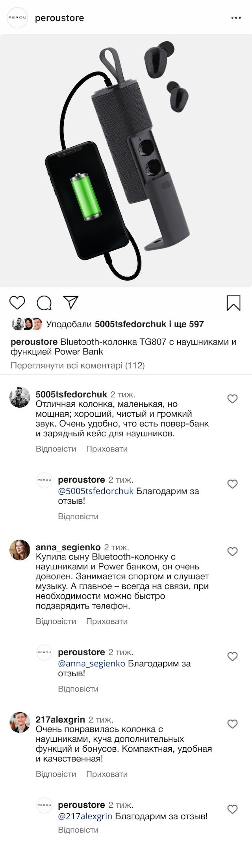Hide anna_segienko's comment with Приховати
Image resolution: width=252 pixels, height=844 pixels.
107,621
